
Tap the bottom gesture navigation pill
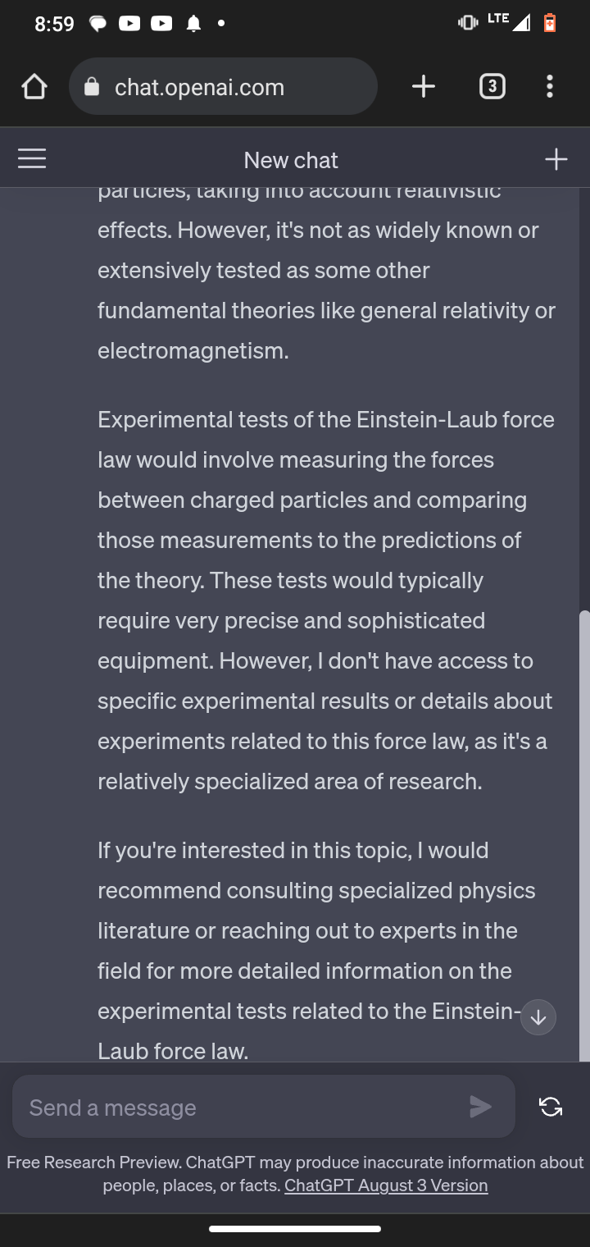[x=295, y=1228]
